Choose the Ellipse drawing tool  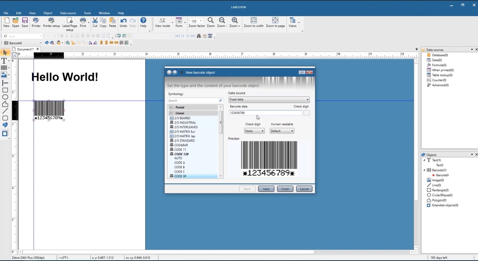click(5, 97)
